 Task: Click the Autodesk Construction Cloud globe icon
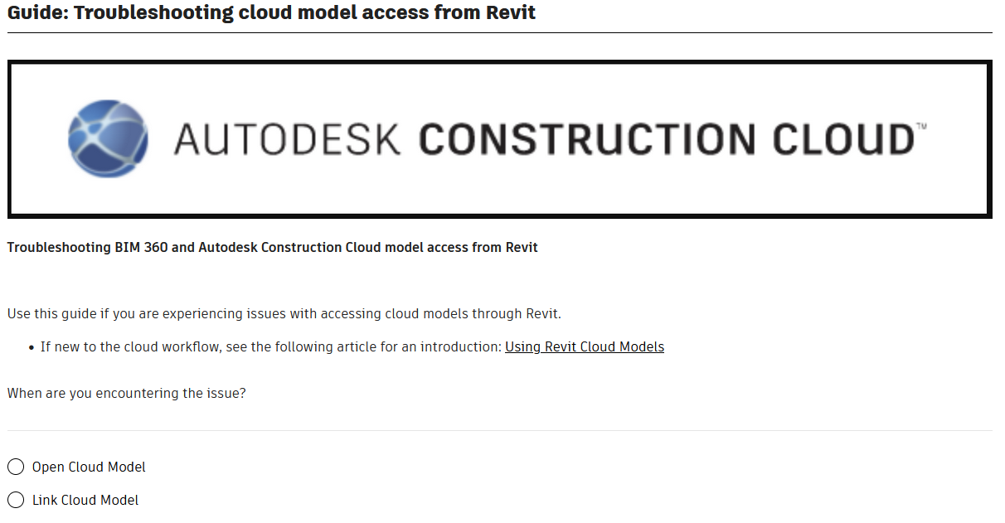point(107,138)
